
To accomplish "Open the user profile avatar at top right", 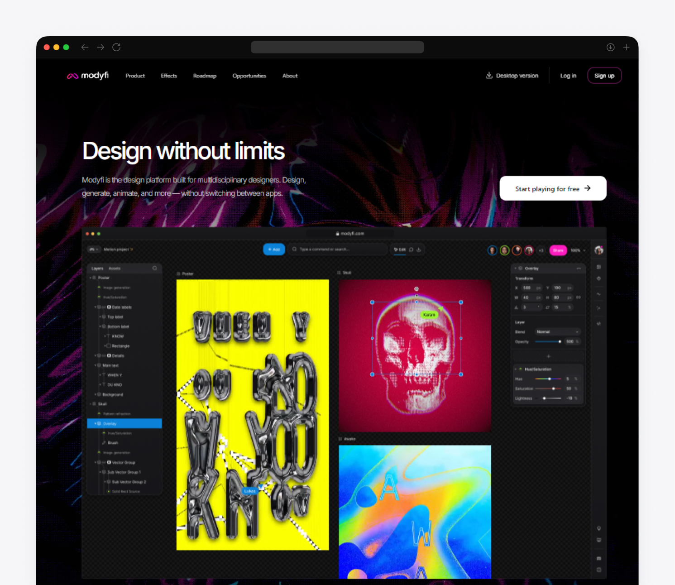I will click(x=599, y=250).
